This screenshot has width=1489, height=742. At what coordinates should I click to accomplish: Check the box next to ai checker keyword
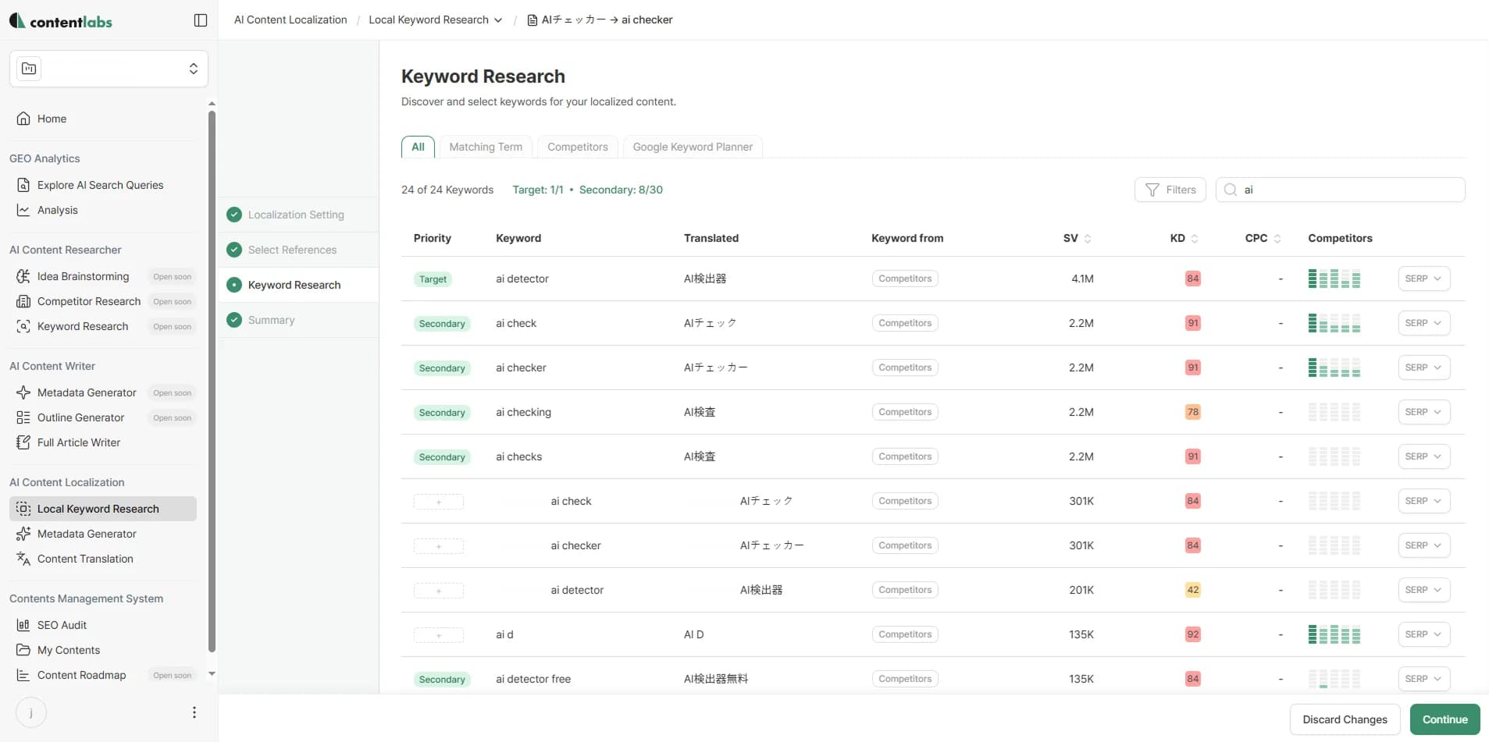click(439, 546)
